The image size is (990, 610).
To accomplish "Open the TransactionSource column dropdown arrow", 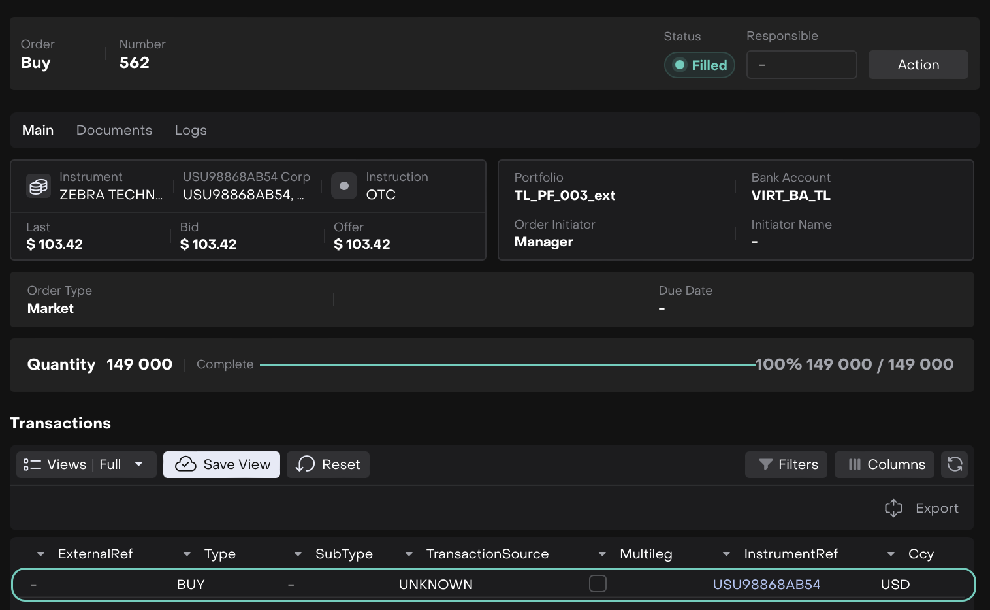I will (409, 554).
